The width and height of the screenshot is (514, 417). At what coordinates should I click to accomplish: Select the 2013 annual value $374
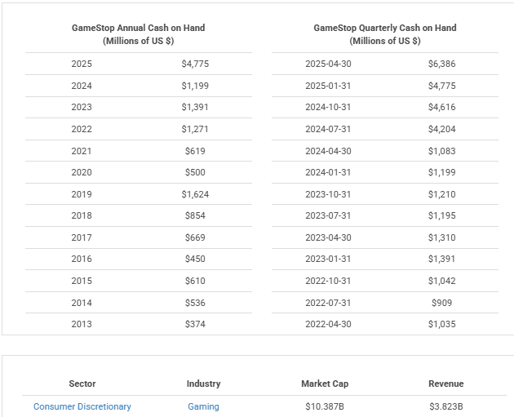[195, 324]
